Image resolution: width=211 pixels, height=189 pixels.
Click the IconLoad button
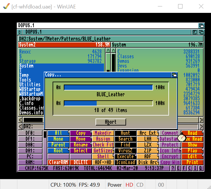click(125, 162)
